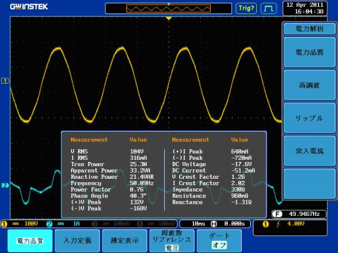
Task: Select the trigger rising edge slope icon
Action: (278, 224)
